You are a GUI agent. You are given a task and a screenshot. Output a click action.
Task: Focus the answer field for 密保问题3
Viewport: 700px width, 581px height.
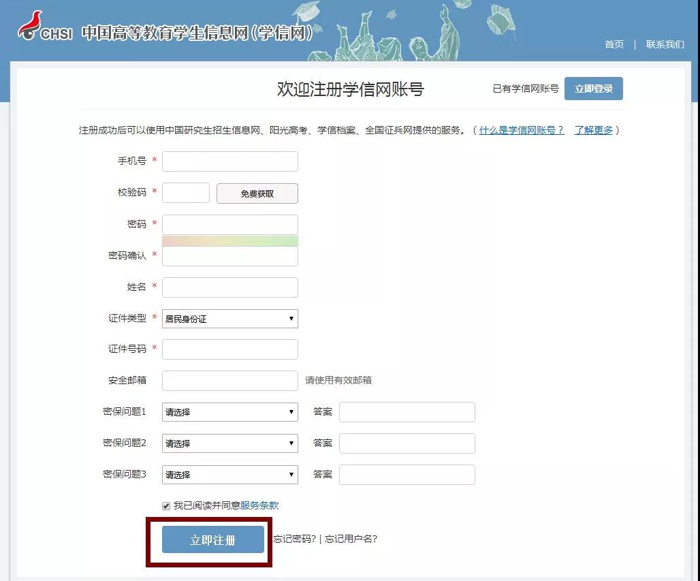point(407,475)
